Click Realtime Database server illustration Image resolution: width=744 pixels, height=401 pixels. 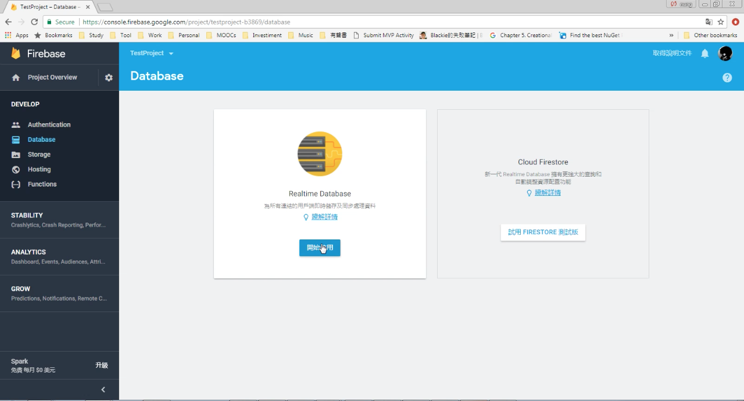(x=320, y=154)
